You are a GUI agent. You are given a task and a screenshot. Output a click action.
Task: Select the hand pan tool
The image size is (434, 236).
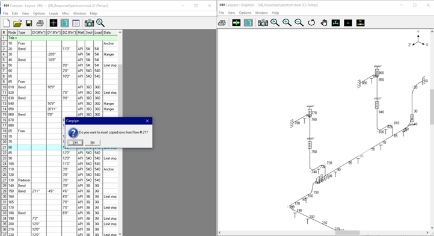[323, 23]
